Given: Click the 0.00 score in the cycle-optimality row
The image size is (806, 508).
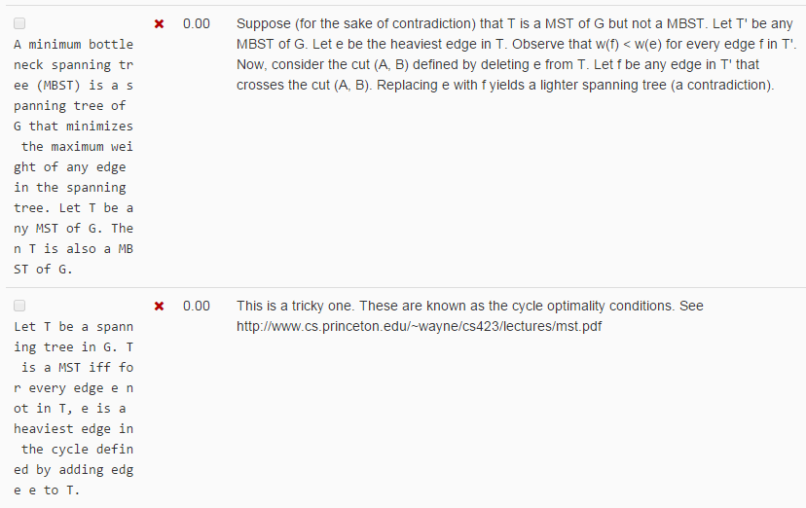Looking at the screenshot, I should [x=197, y=307].
